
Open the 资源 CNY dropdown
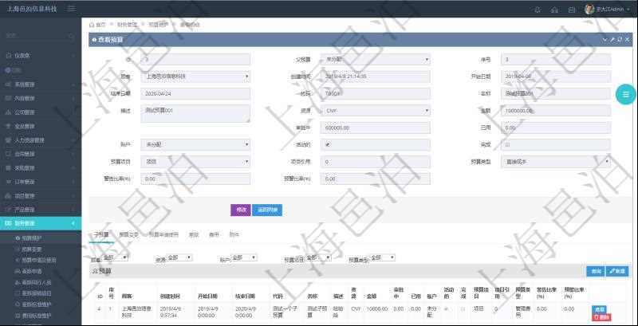coord(375,110)
